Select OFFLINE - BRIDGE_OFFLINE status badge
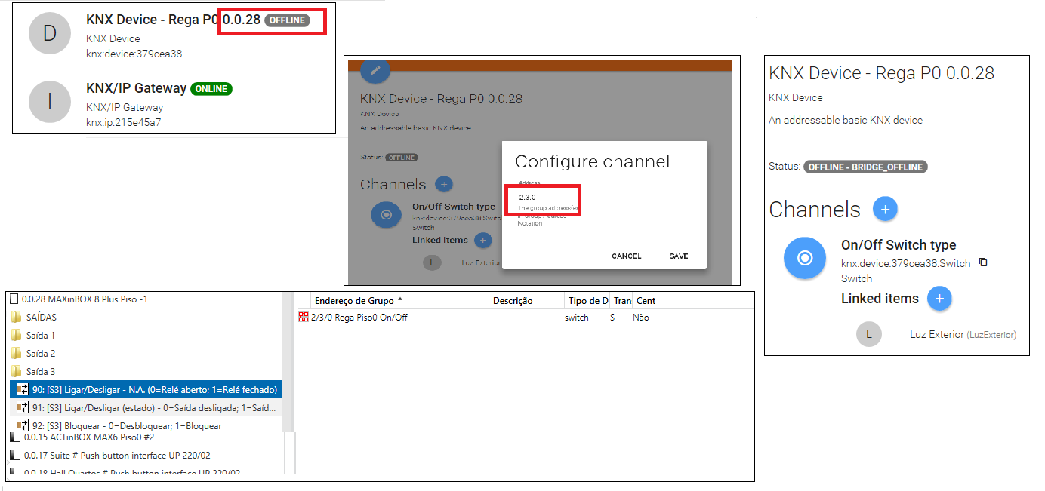The image size is (1045, 491). (865, 167)
